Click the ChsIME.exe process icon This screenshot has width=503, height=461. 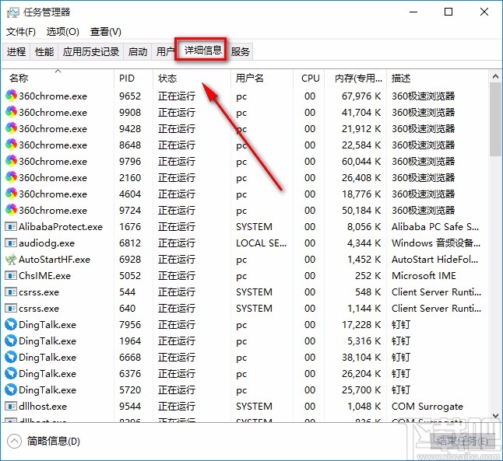pyautogui.click(x=11, y=275)
